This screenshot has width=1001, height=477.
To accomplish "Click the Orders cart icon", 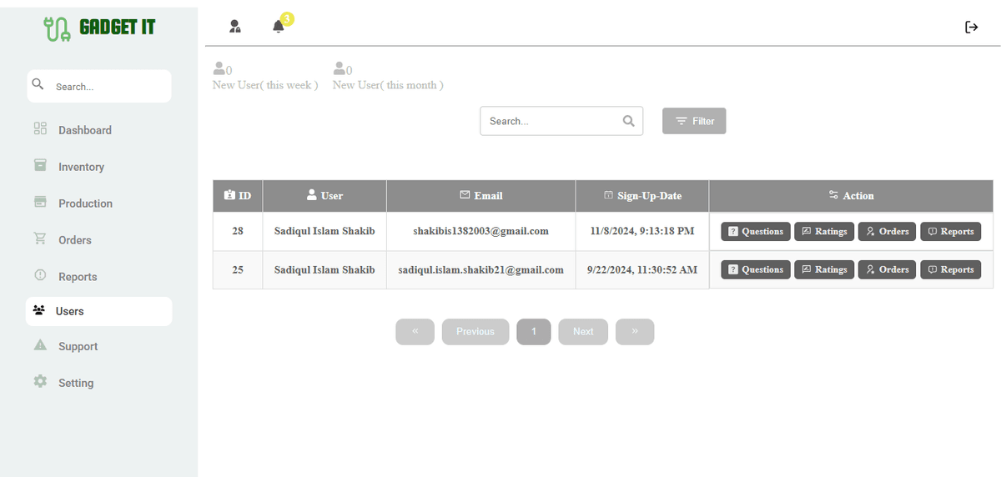I will (40, 238).
